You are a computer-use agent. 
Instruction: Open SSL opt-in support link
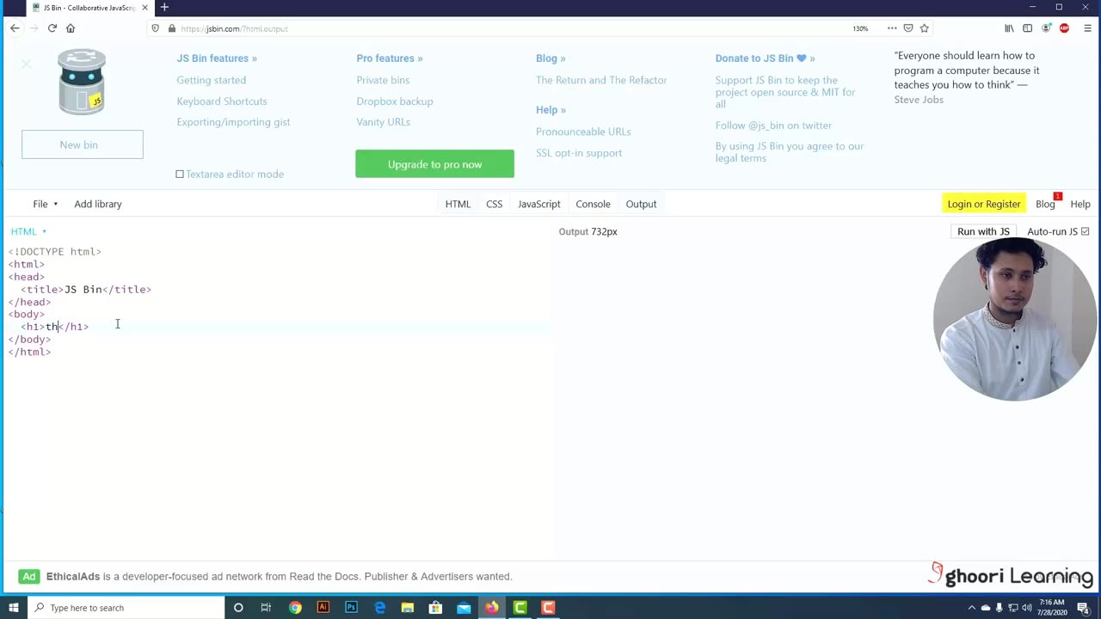(579, 153)
